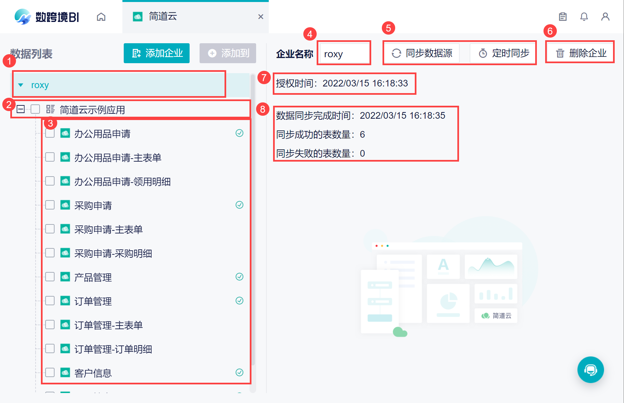Click the 采购申请-主表单 table icon
This screenshot has width=624, height=403.
(x=65, y=229)
